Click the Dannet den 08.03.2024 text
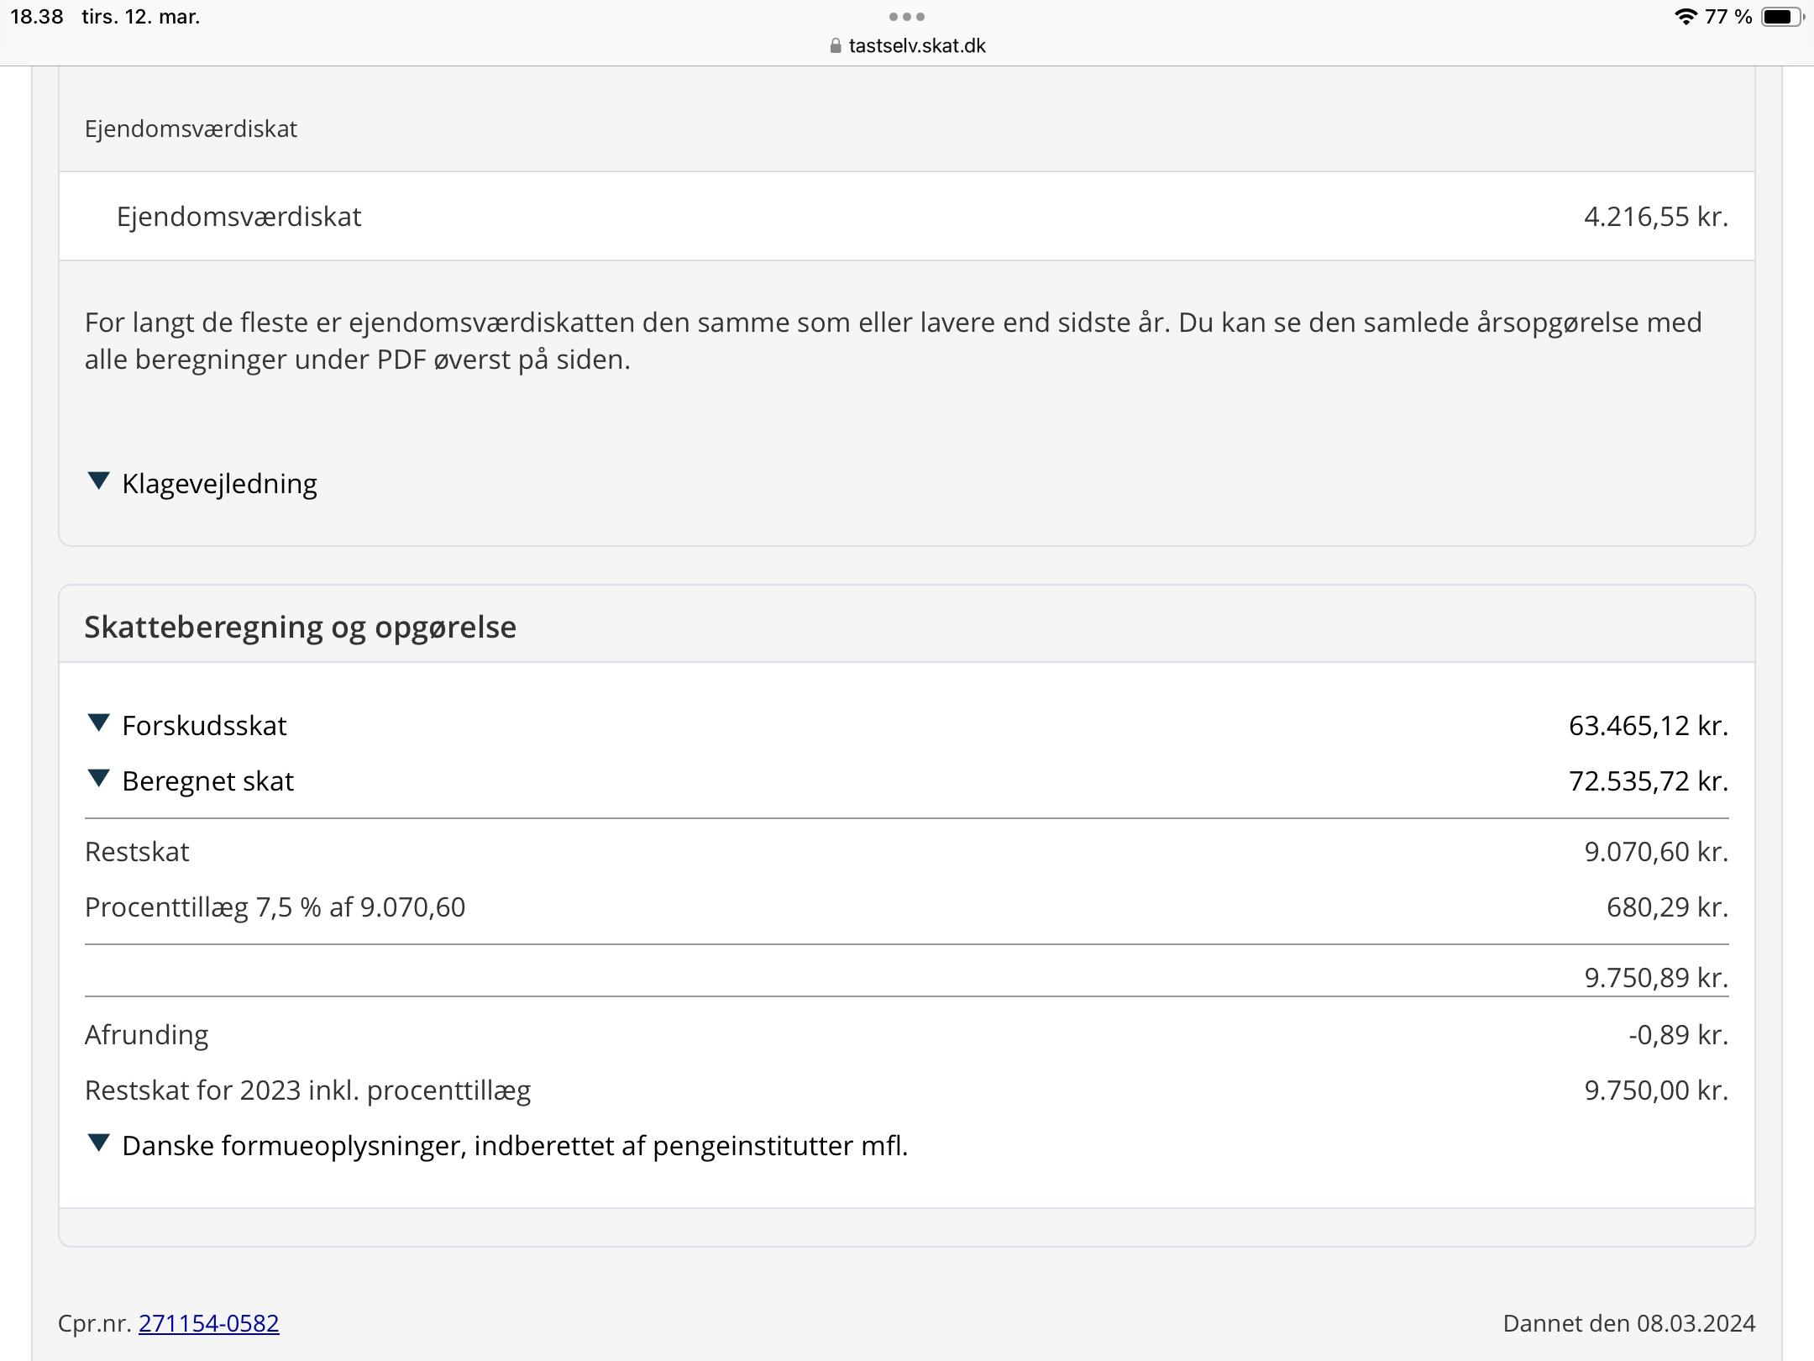1814x1361 pixels. point(1628,1323)
